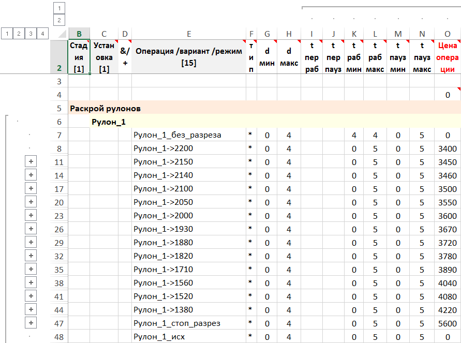Click the 'Стадия [1]' header cell
Image resolution: width=461 pixels, height=343 pixels.
point(79,57)
